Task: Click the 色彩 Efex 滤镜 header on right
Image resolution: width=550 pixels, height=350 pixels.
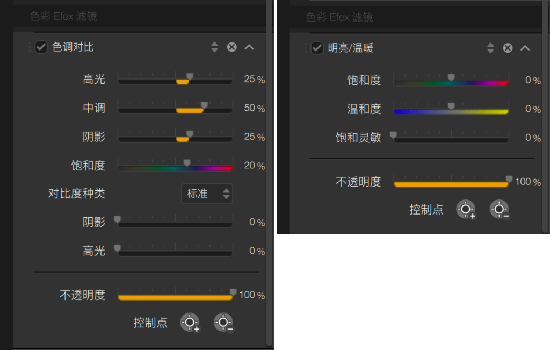Action: coord(339,17)
